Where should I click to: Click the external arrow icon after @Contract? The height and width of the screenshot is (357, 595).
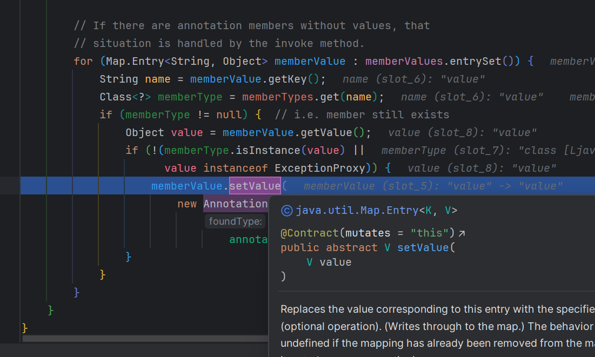(462, 233)
